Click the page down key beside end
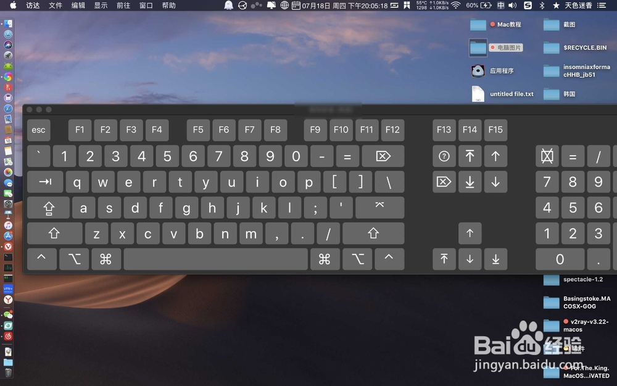The width and height of the screenshot is (617, 386). (495, 182)
